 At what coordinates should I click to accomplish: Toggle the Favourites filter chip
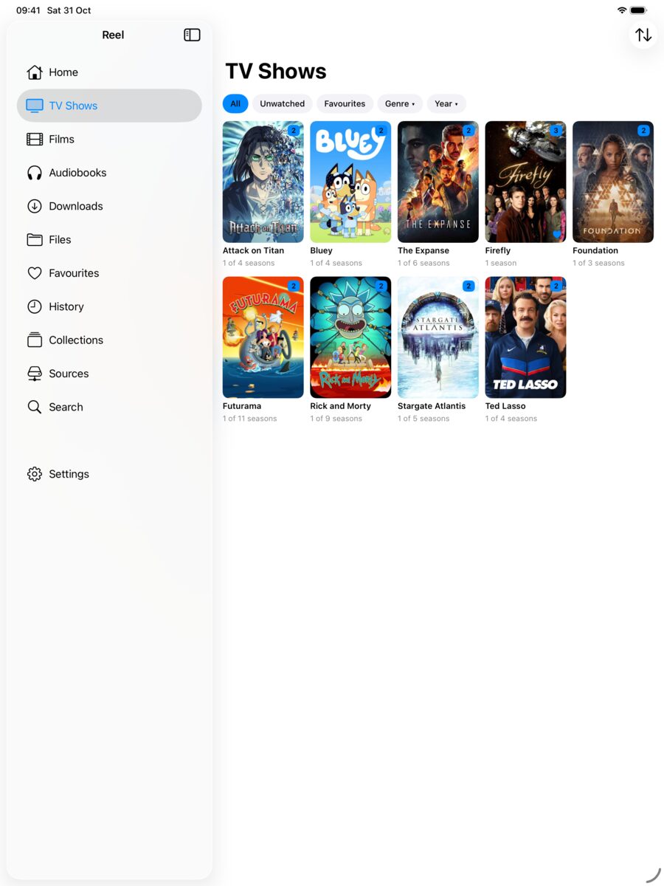pyautogui.click(x=345, y=103)
